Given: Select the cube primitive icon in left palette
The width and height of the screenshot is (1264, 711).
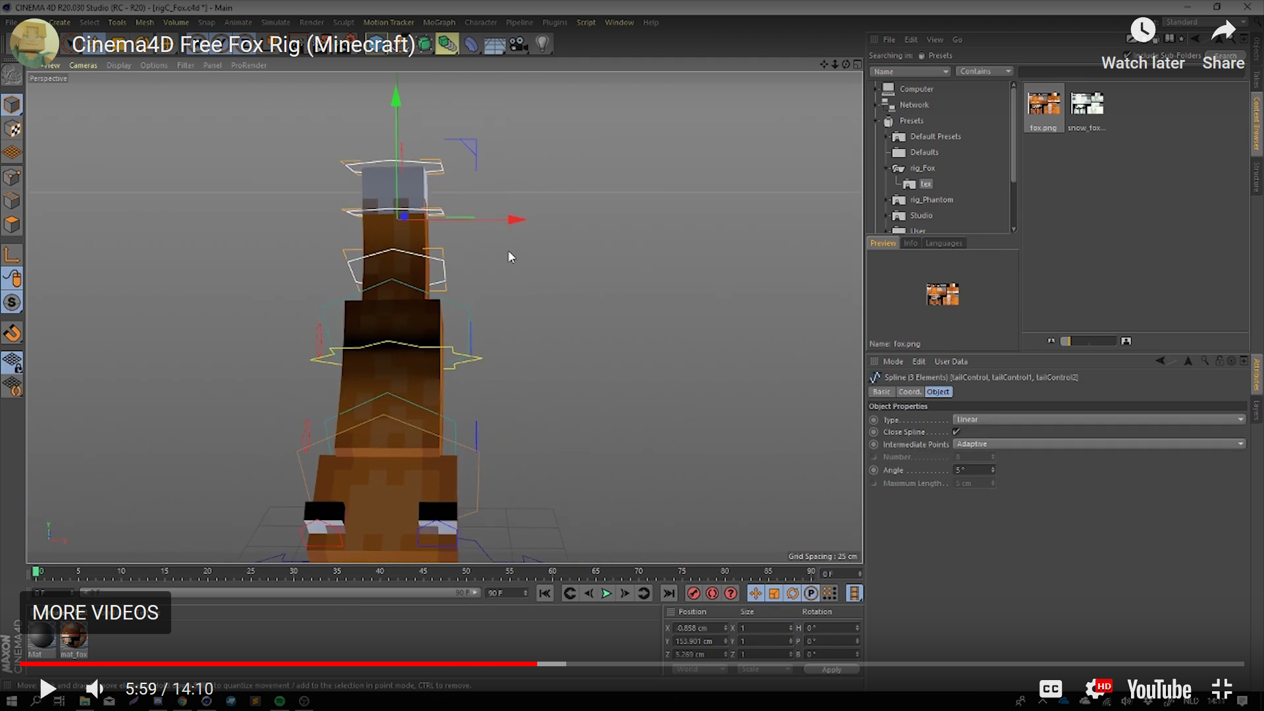Looking at the screenshot, I should [x=13, y=105].
